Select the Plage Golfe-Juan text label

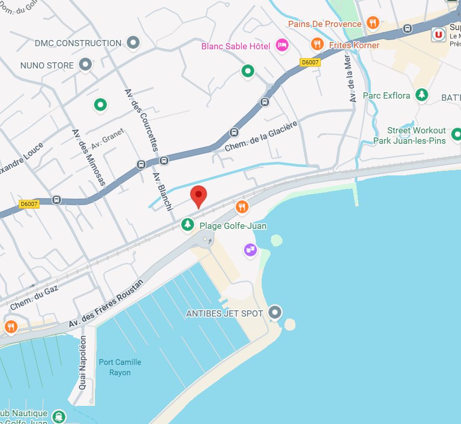(233, 226)
